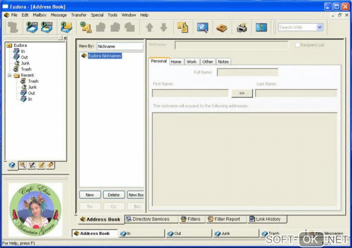Click the Check Mail toolbar icon
This screenshot has width=352, height=248.
(66, 27)
